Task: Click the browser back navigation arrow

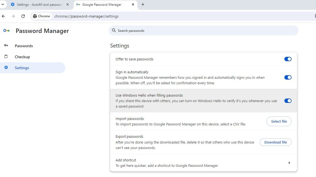Action: (x=3, y=16)
